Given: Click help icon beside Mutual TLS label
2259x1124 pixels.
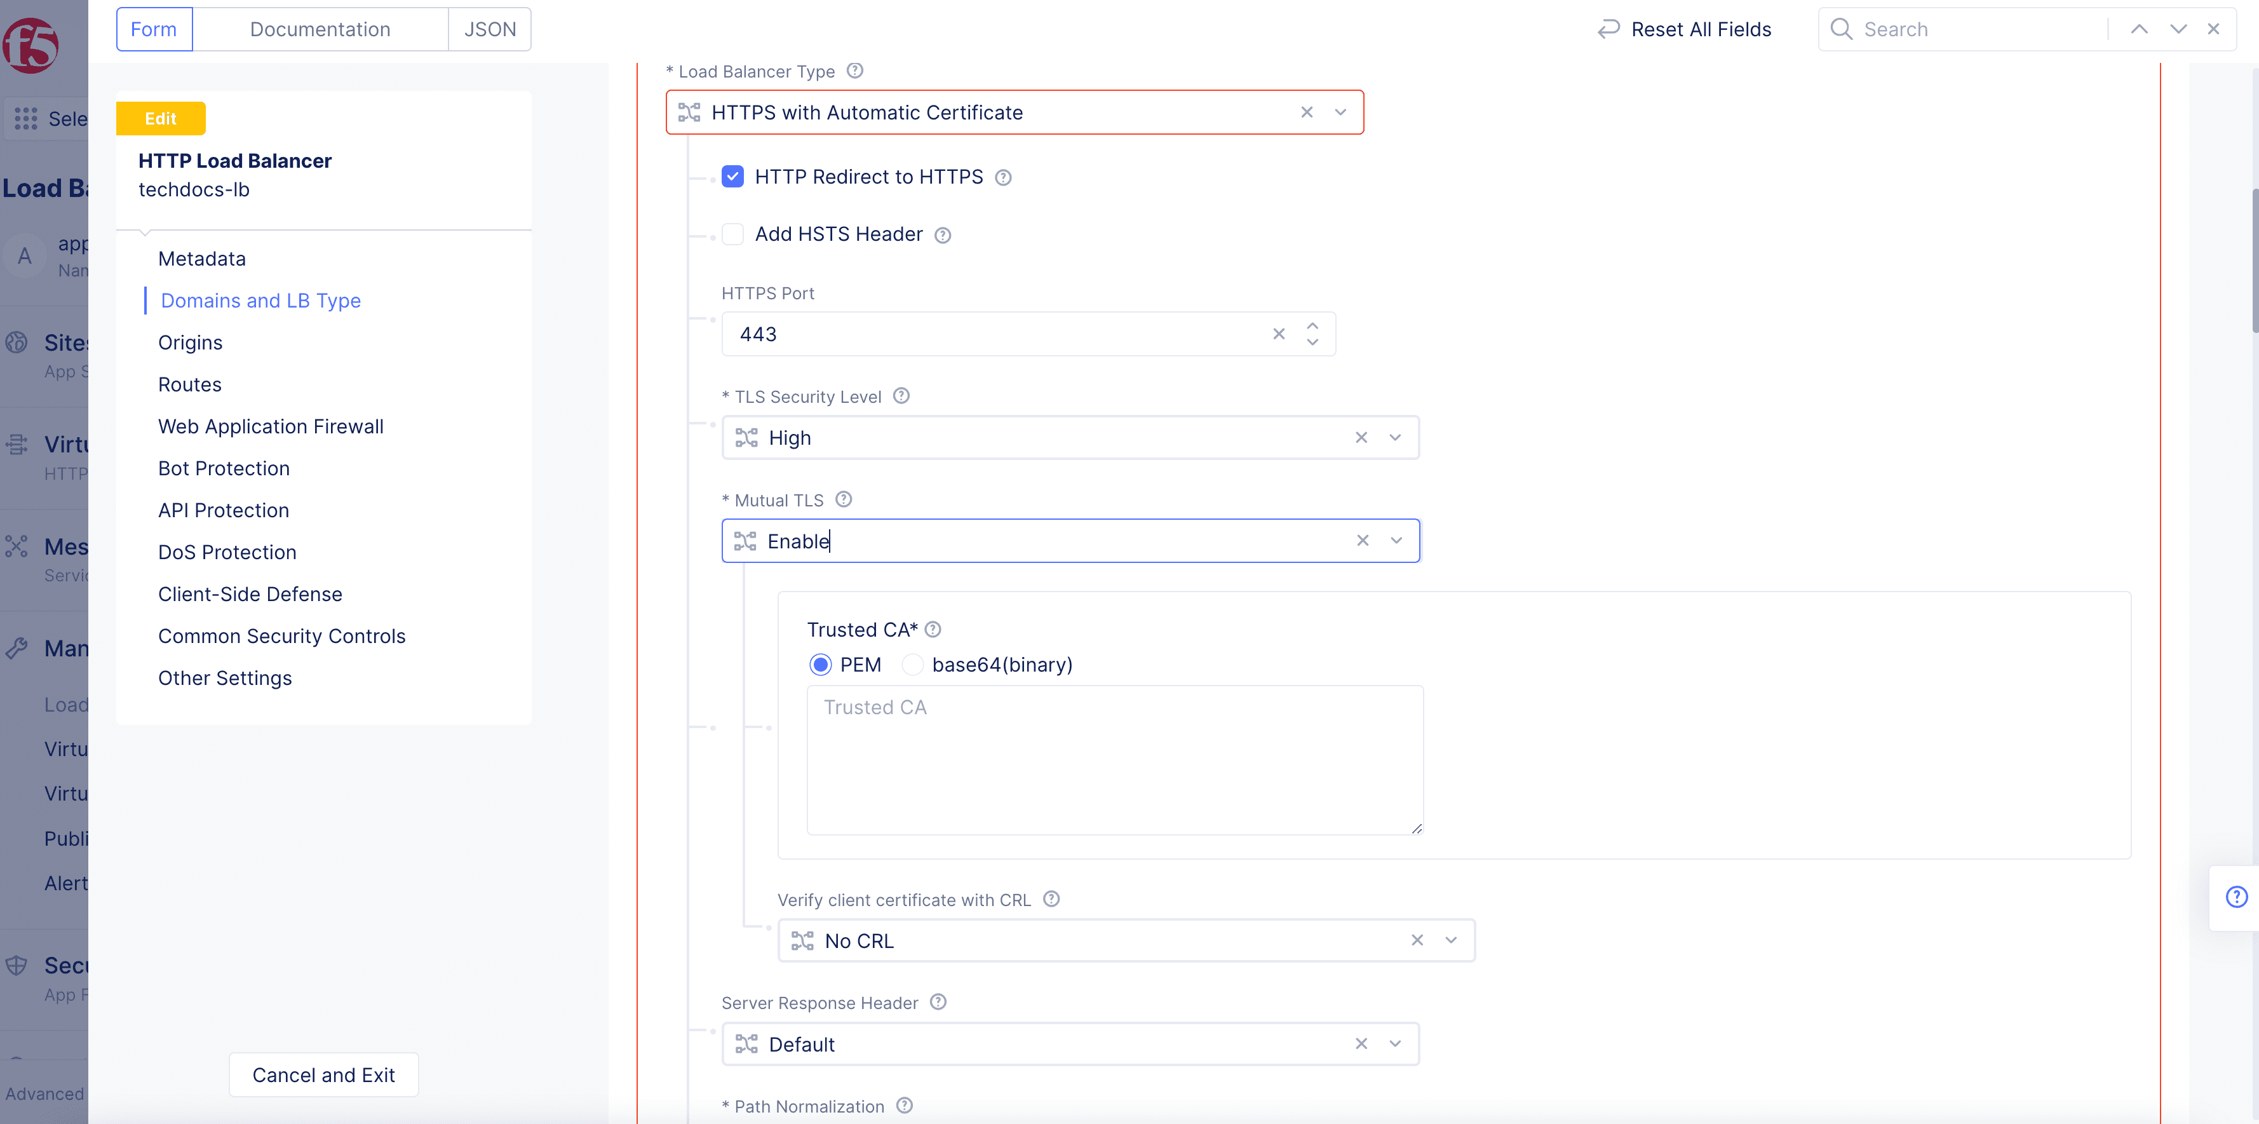Looking at the screenshot, I should [x=844, y=499].
